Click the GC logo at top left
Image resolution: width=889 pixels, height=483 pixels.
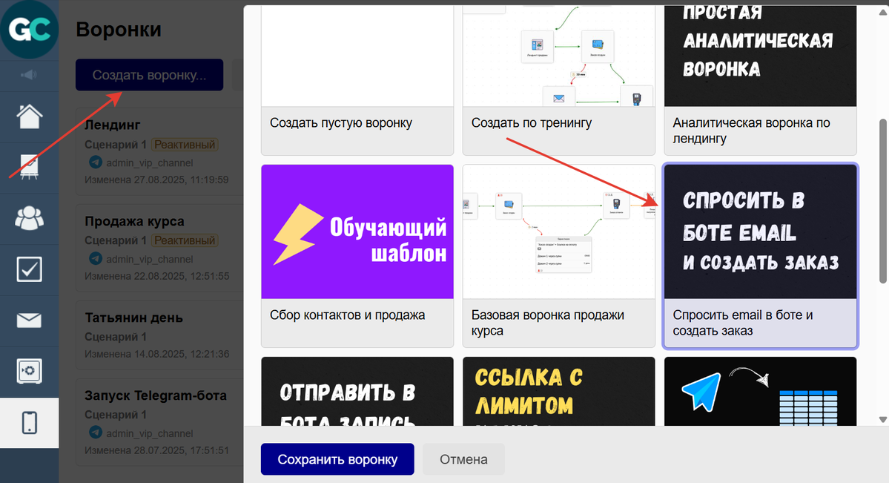30,30
